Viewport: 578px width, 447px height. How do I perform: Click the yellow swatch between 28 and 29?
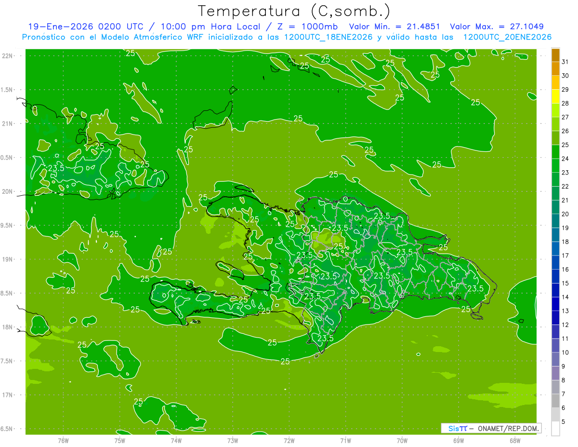click(x=555, y=97)
